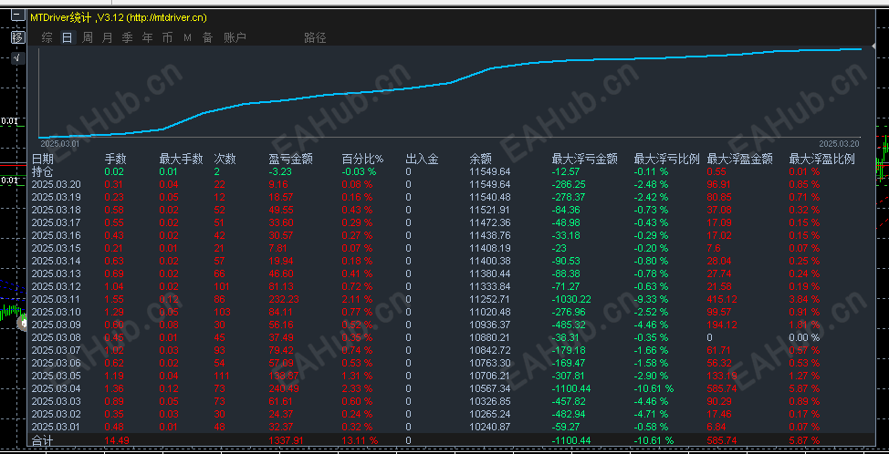889x454 pixels.
Task: Select the 2025.03.15 date row
Action: pyautogui.click(x=56, y=248)
